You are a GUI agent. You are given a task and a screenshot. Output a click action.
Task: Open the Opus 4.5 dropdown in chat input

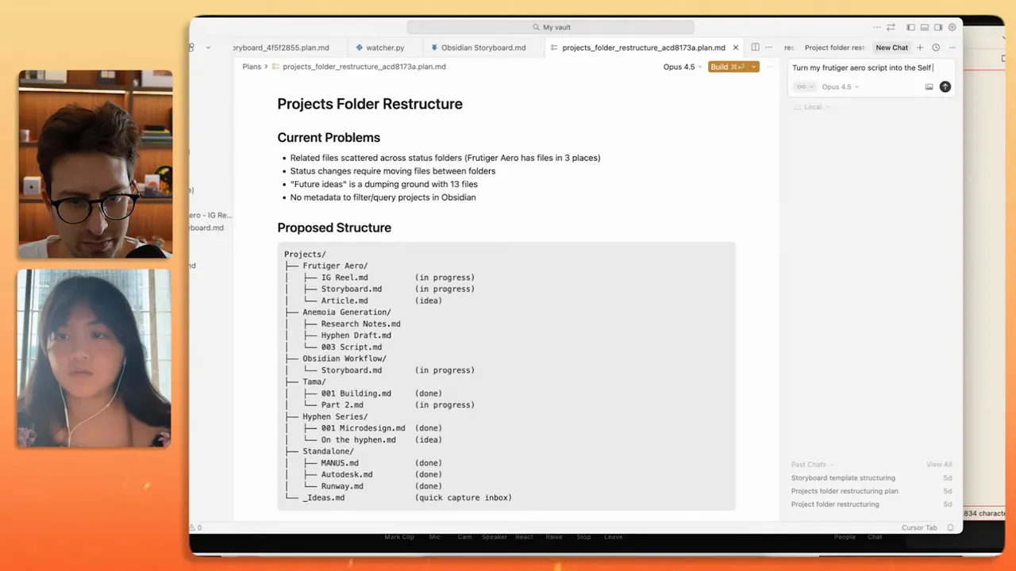click(x=841, y=87)
